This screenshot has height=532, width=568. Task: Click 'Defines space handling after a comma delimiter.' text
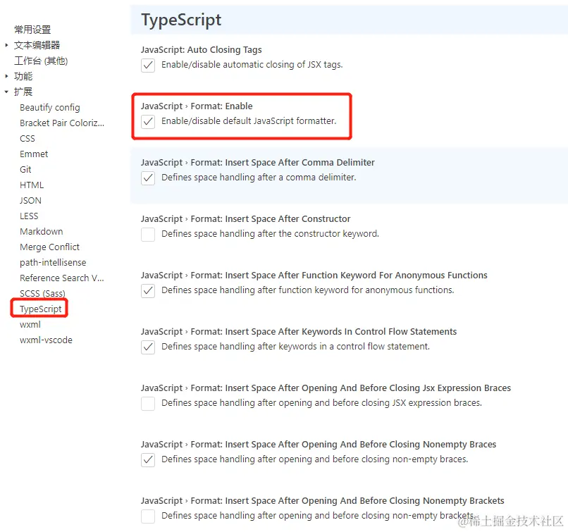tap(259, 178)
